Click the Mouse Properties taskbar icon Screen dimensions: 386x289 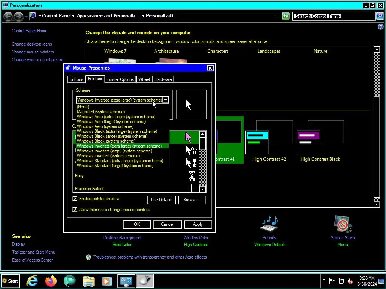pyautogui.click(x=145, y=281)
